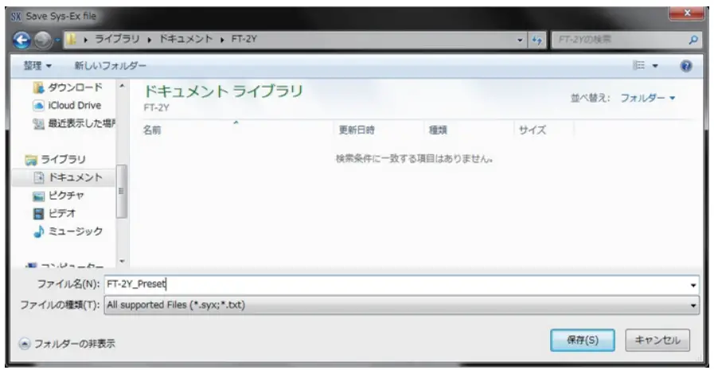Screen dimensions: 714x370
Task: Click the ピクチャ image icon
Action: tap(39, 197)
